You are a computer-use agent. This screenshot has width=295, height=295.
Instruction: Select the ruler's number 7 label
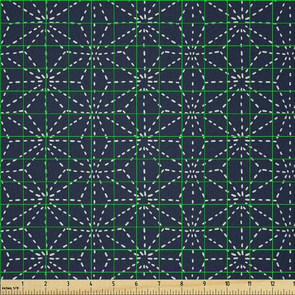(159, 284)
